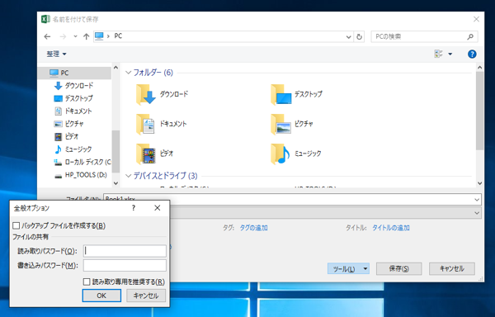Open the ツール dropdown arrow

click(365, 269)
